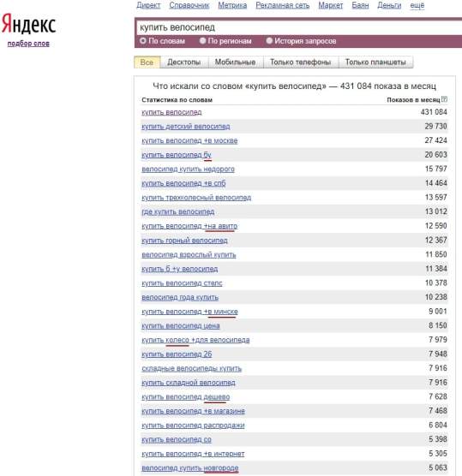462x476 pixels.
Task: Click the search field with купить велосипед
Action: pyautogui.click(x=299, y=27)
